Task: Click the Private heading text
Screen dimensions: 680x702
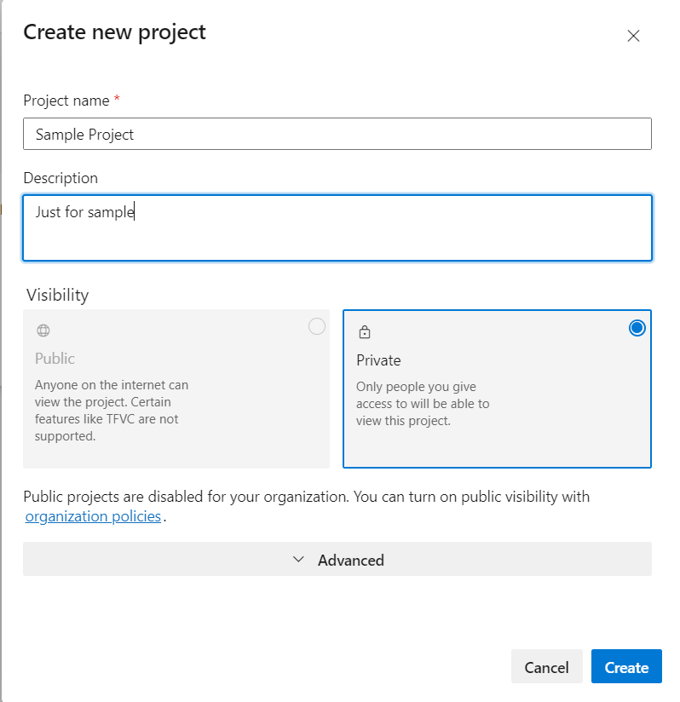Action: click(378, 360)
